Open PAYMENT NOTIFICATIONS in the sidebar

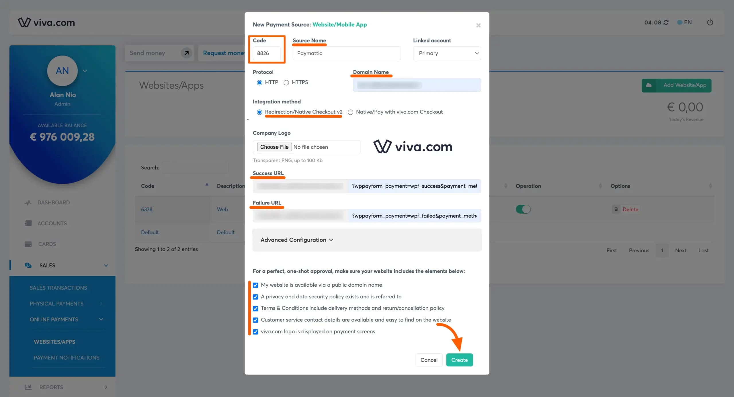pyautogui.click(x=67, y=357)
